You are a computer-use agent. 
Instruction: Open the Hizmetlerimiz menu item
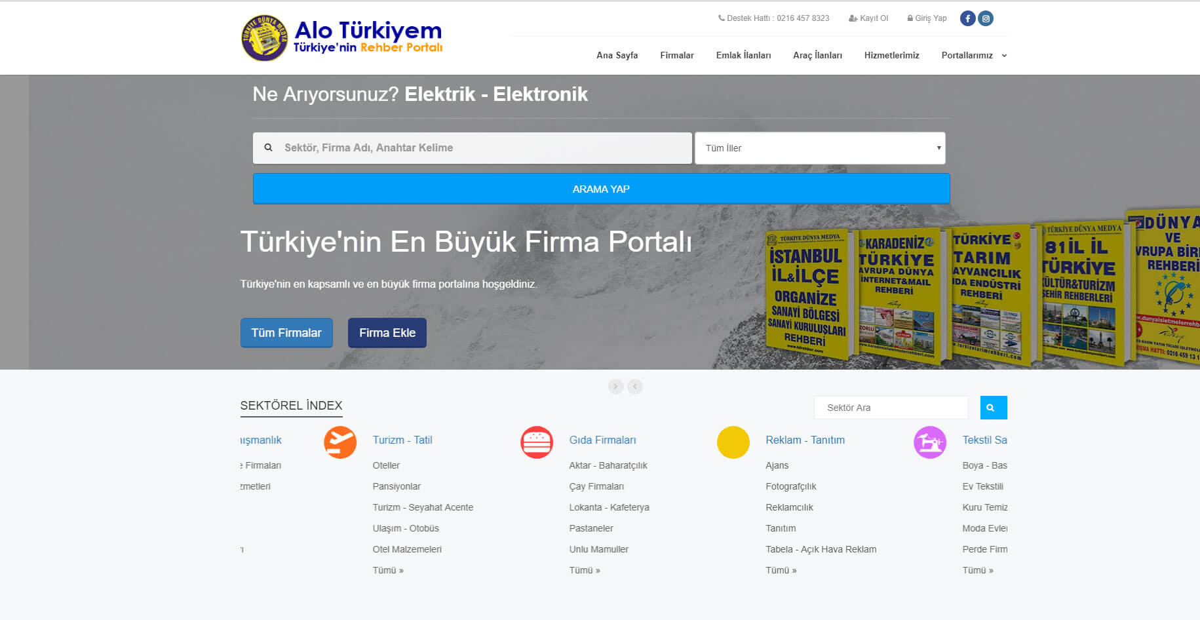tap(891, 55)
